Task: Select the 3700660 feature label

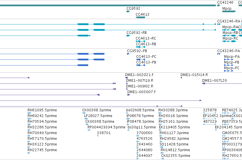Action: click(144, 133)
